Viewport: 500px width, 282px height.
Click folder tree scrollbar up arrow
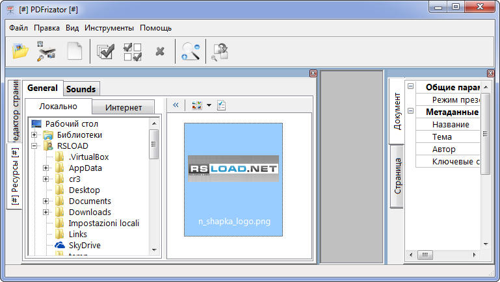pos(154,123)
